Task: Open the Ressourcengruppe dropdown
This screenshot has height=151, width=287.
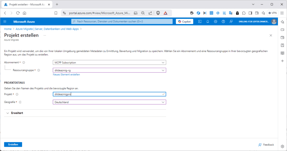Action: click(110, 70)
